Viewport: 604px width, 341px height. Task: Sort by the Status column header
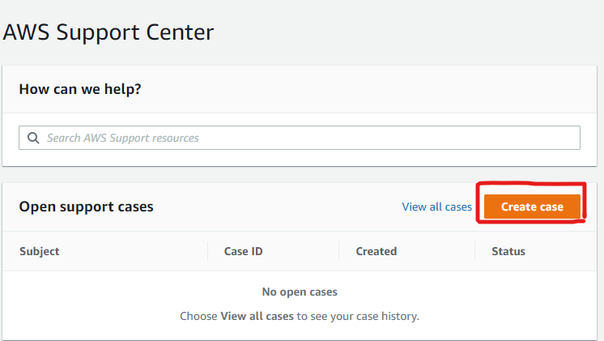(508, 251)
